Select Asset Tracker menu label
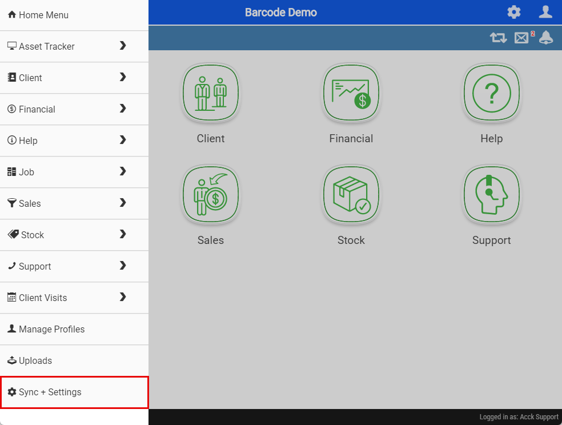Screen dimensions: 562x425 coord(47,47)
